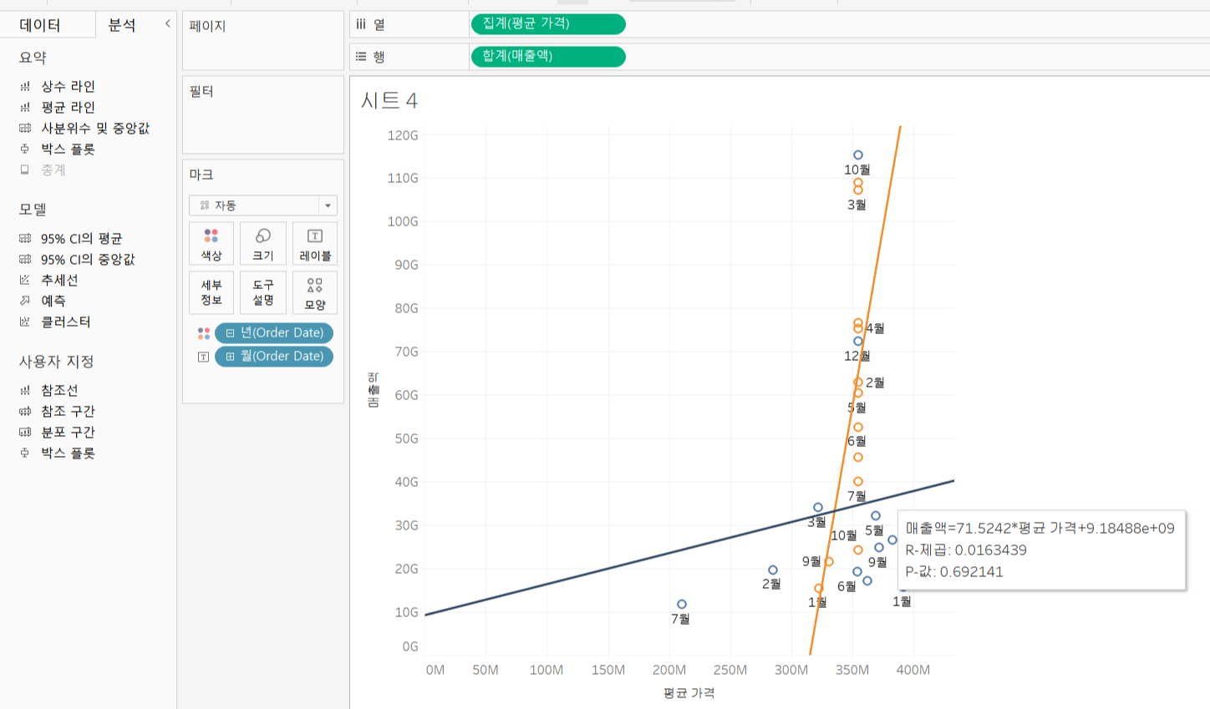Open the 세부 정보 marks card
The image size is (1210, 709).
point(211,292)
